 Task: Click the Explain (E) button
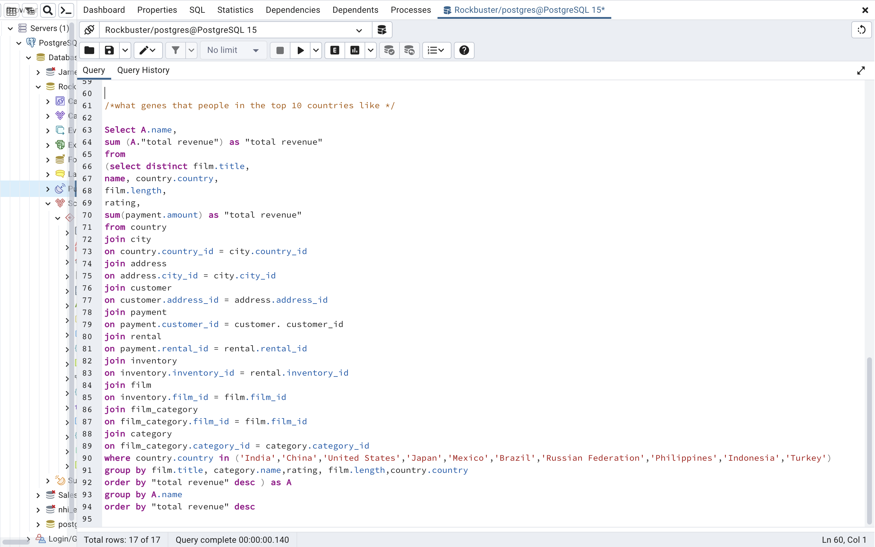tap(335, 50)
